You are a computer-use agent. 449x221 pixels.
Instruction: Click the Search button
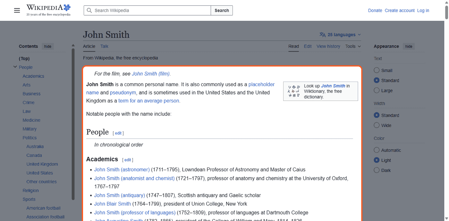(222, 10)
